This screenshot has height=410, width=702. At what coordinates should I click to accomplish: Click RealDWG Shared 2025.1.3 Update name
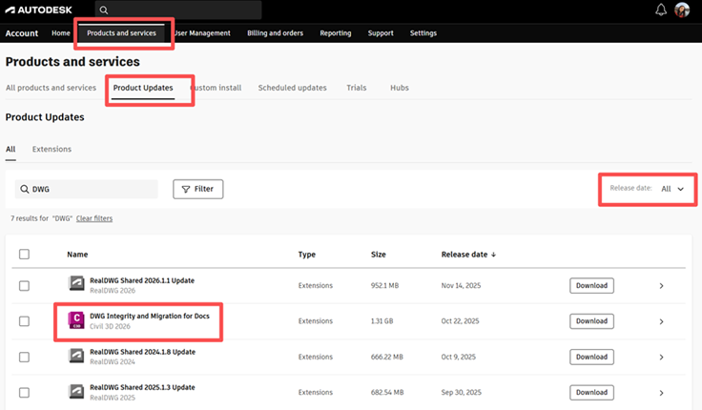[142, 387]
